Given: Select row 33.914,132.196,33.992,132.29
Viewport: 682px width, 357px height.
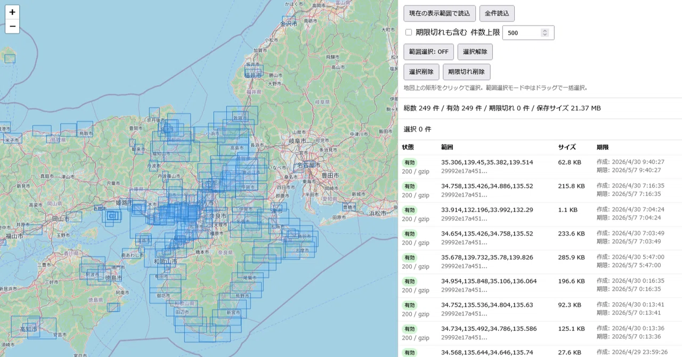Looking at the screenshot, I should point(540,214).
